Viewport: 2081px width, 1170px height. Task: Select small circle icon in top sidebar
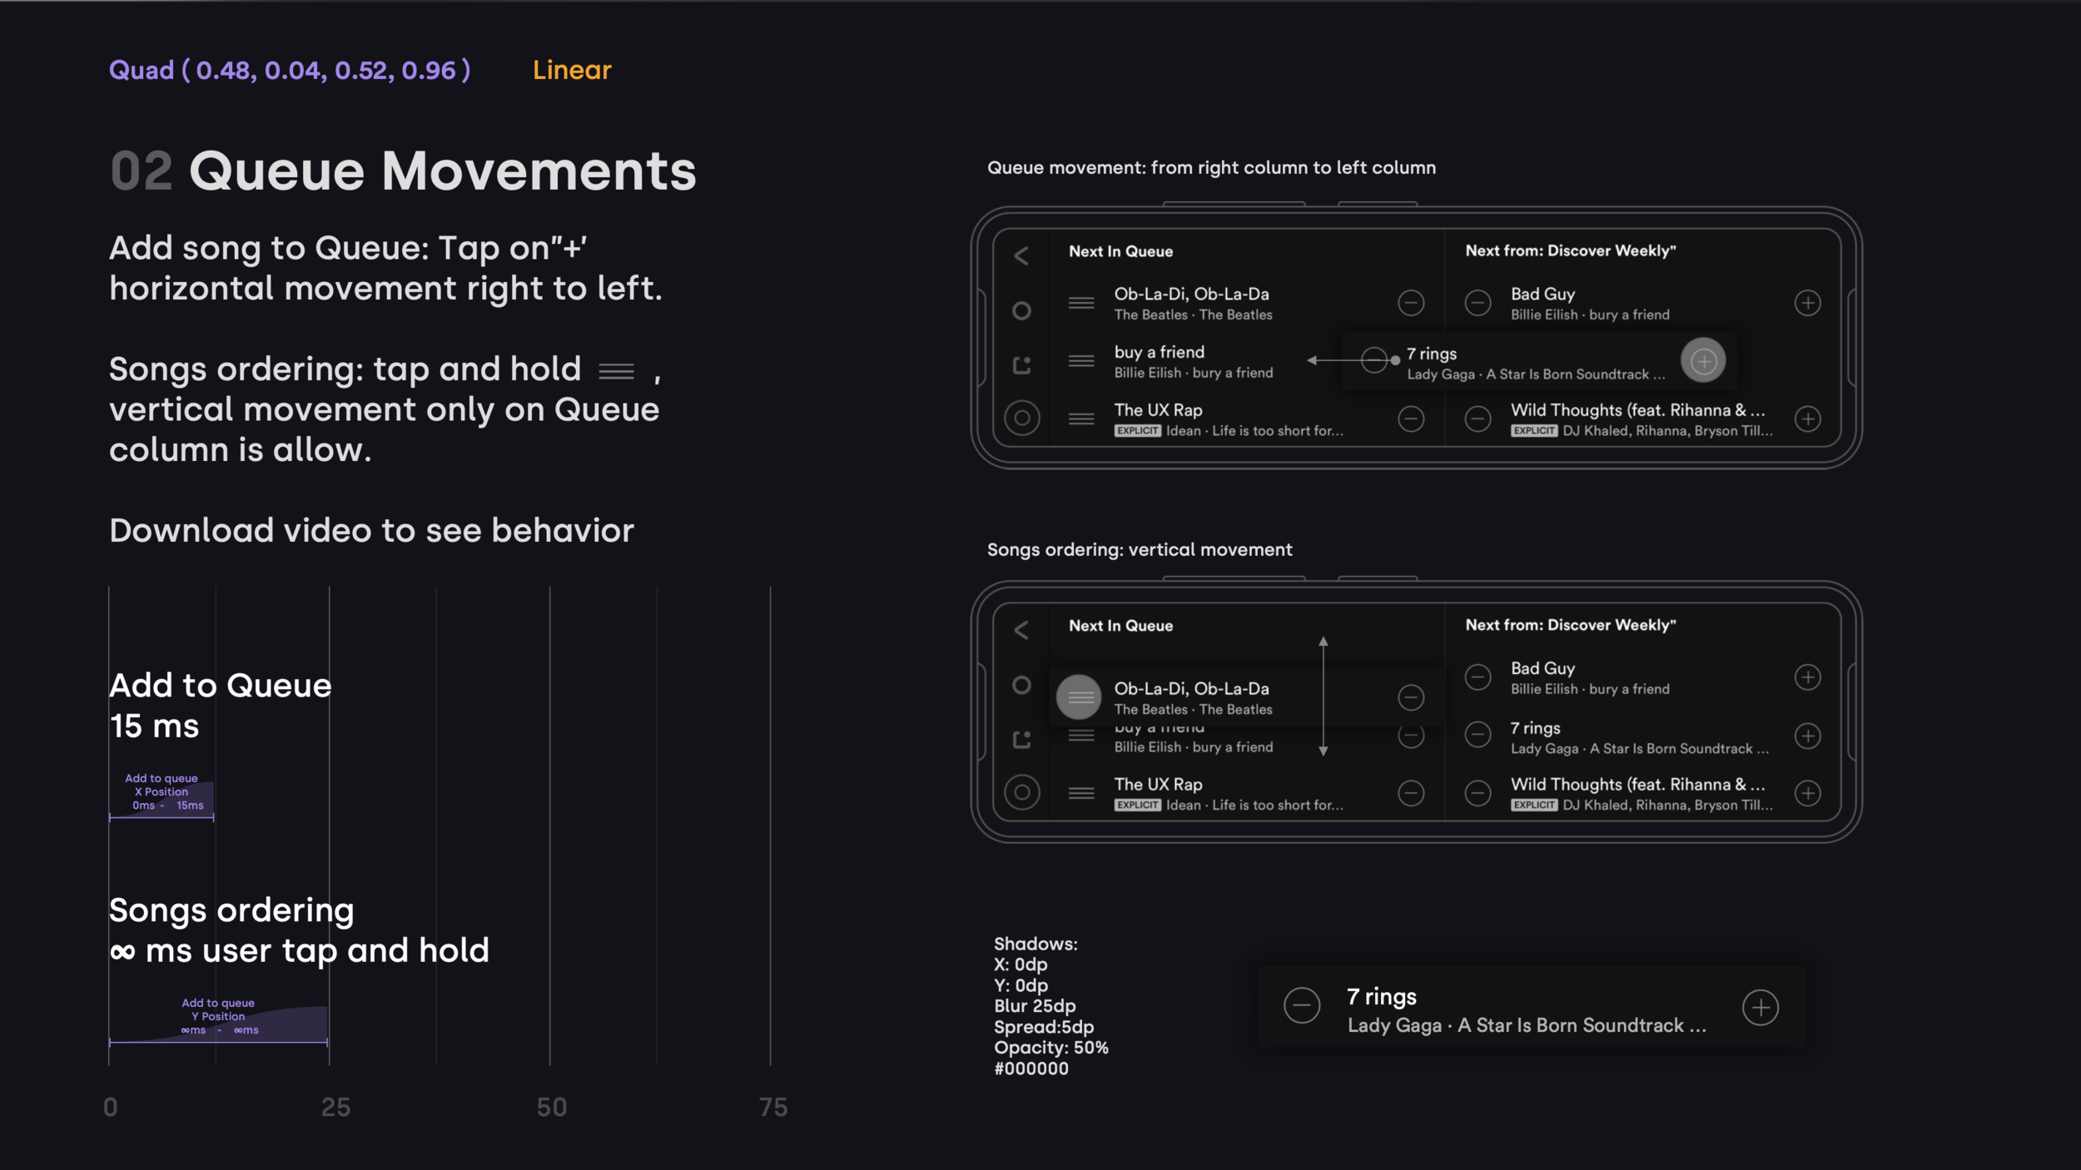point(1021,310)
